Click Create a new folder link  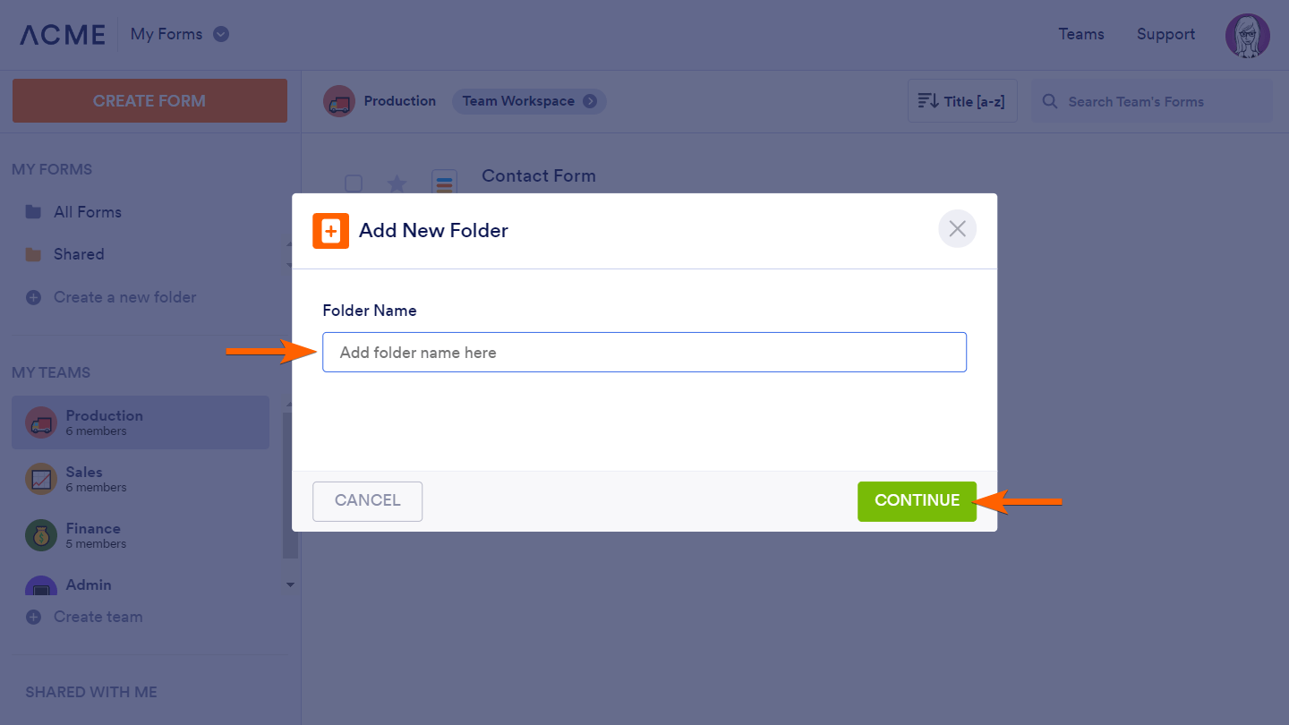coord(124,297)
